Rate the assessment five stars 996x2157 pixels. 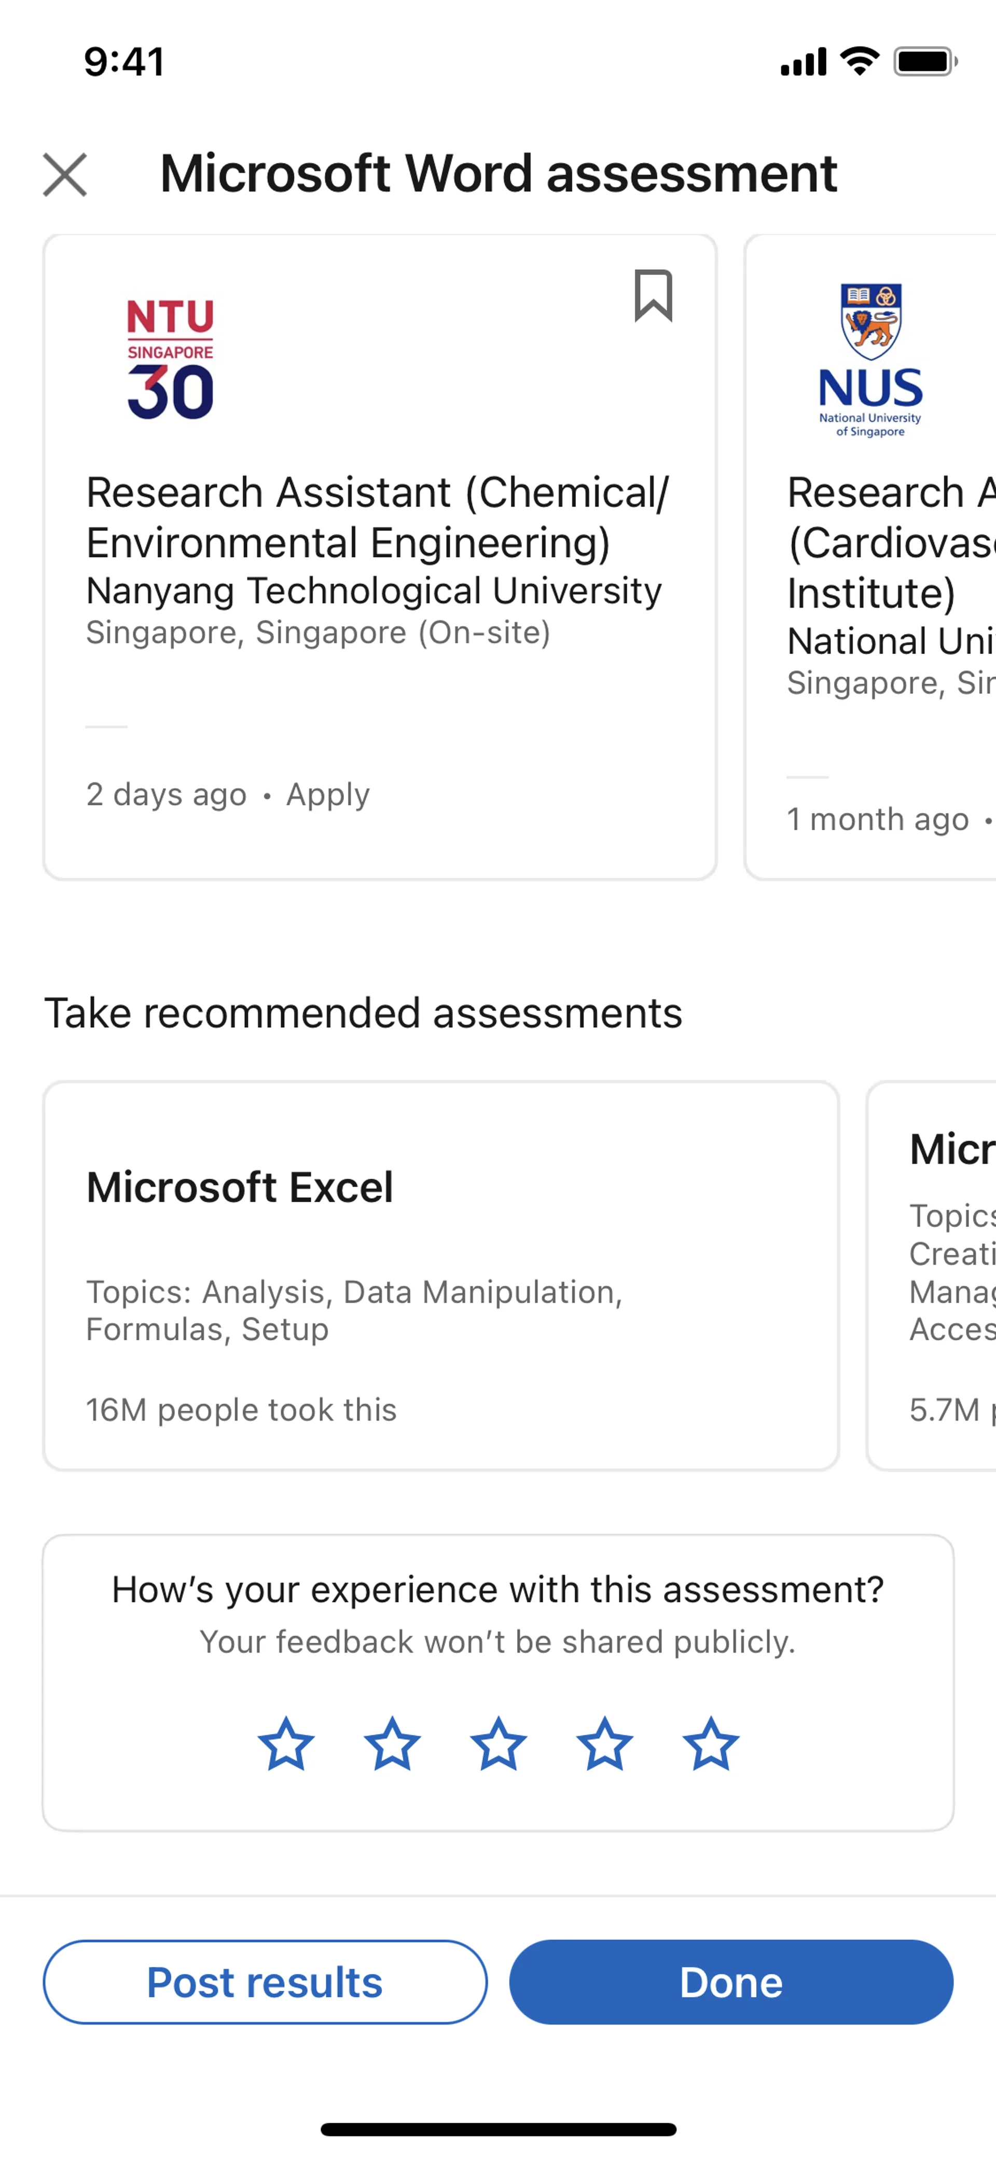click(711, 1744)
